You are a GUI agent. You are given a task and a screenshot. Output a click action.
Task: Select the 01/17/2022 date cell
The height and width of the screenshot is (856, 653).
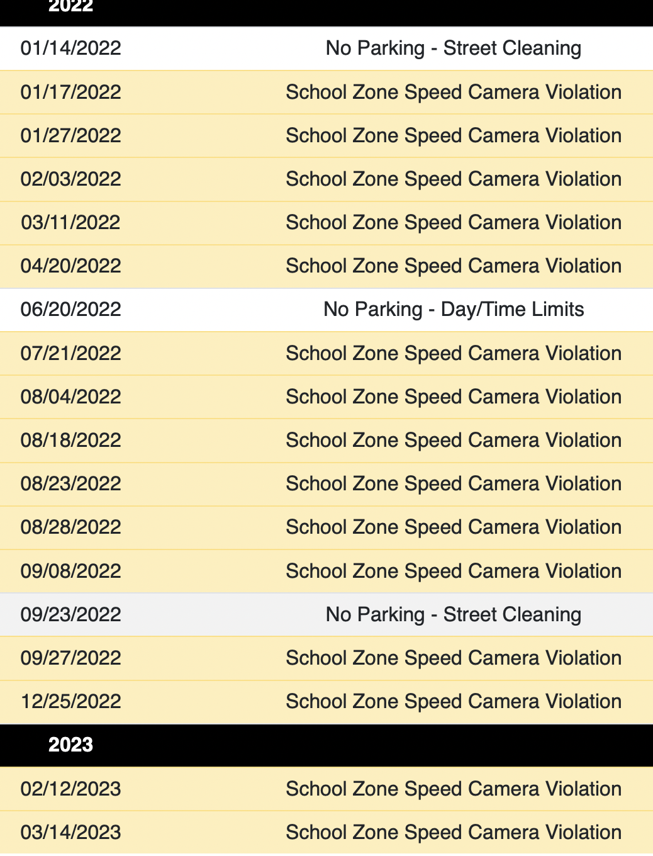(70, 93)
